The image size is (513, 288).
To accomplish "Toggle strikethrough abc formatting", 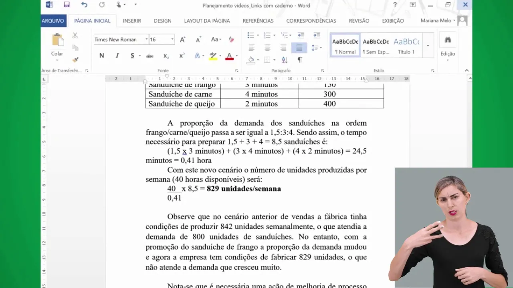I will 150,56.
